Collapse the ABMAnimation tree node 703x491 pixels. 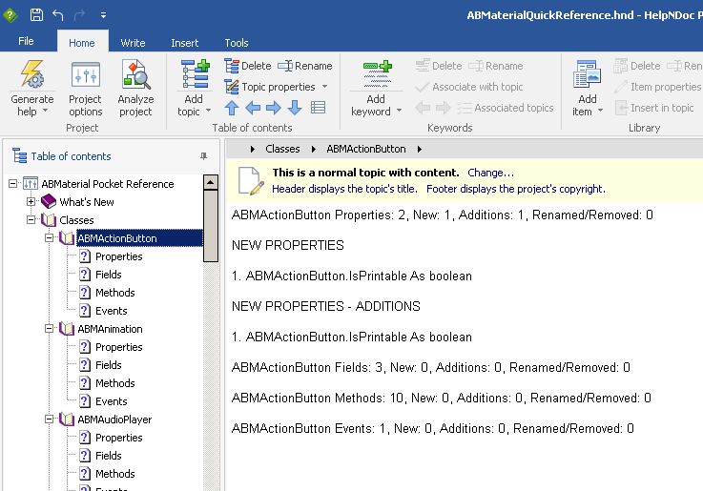[x=50, y=328]
